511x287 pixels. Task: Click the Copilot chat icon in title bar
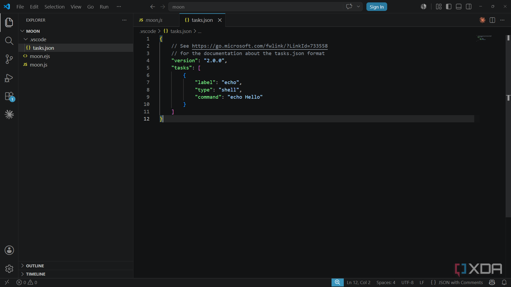tap(349, 7)
